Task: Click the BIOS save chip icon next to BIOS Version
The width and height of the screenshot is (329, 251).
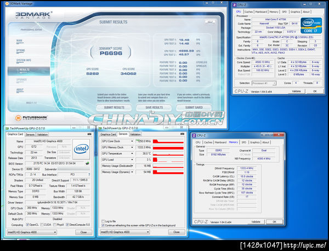Action: click(x=88, y=163)
